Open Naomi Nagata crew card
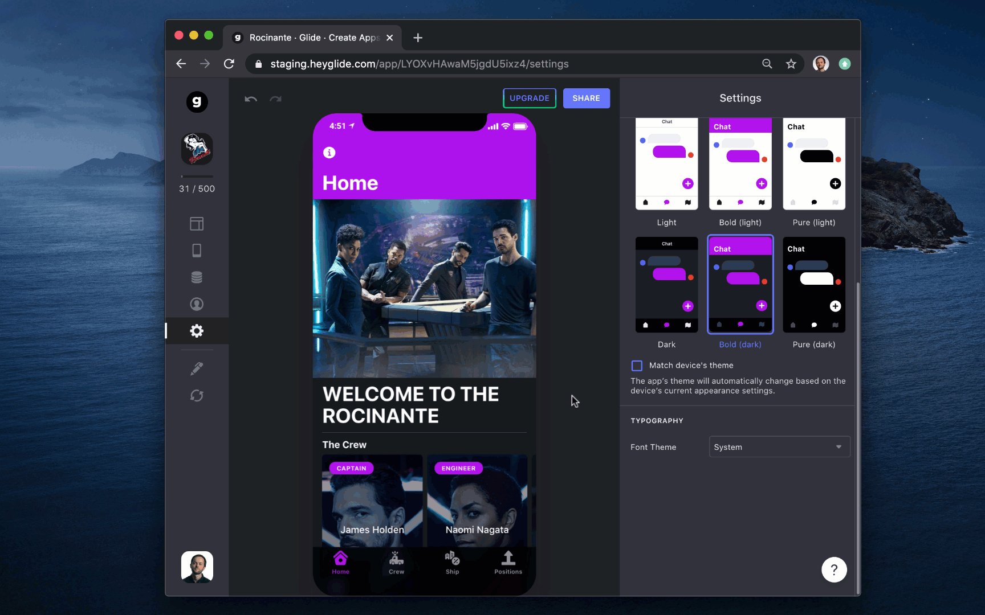Image resolution: width=985 pixels, height=615 pixels. [477, 501]
